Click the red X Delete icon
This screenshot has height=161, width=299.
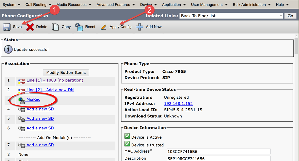click(x=30, y=27)
